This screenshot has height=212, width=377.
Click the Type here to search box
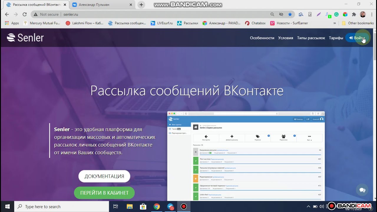tap(62, 206)
